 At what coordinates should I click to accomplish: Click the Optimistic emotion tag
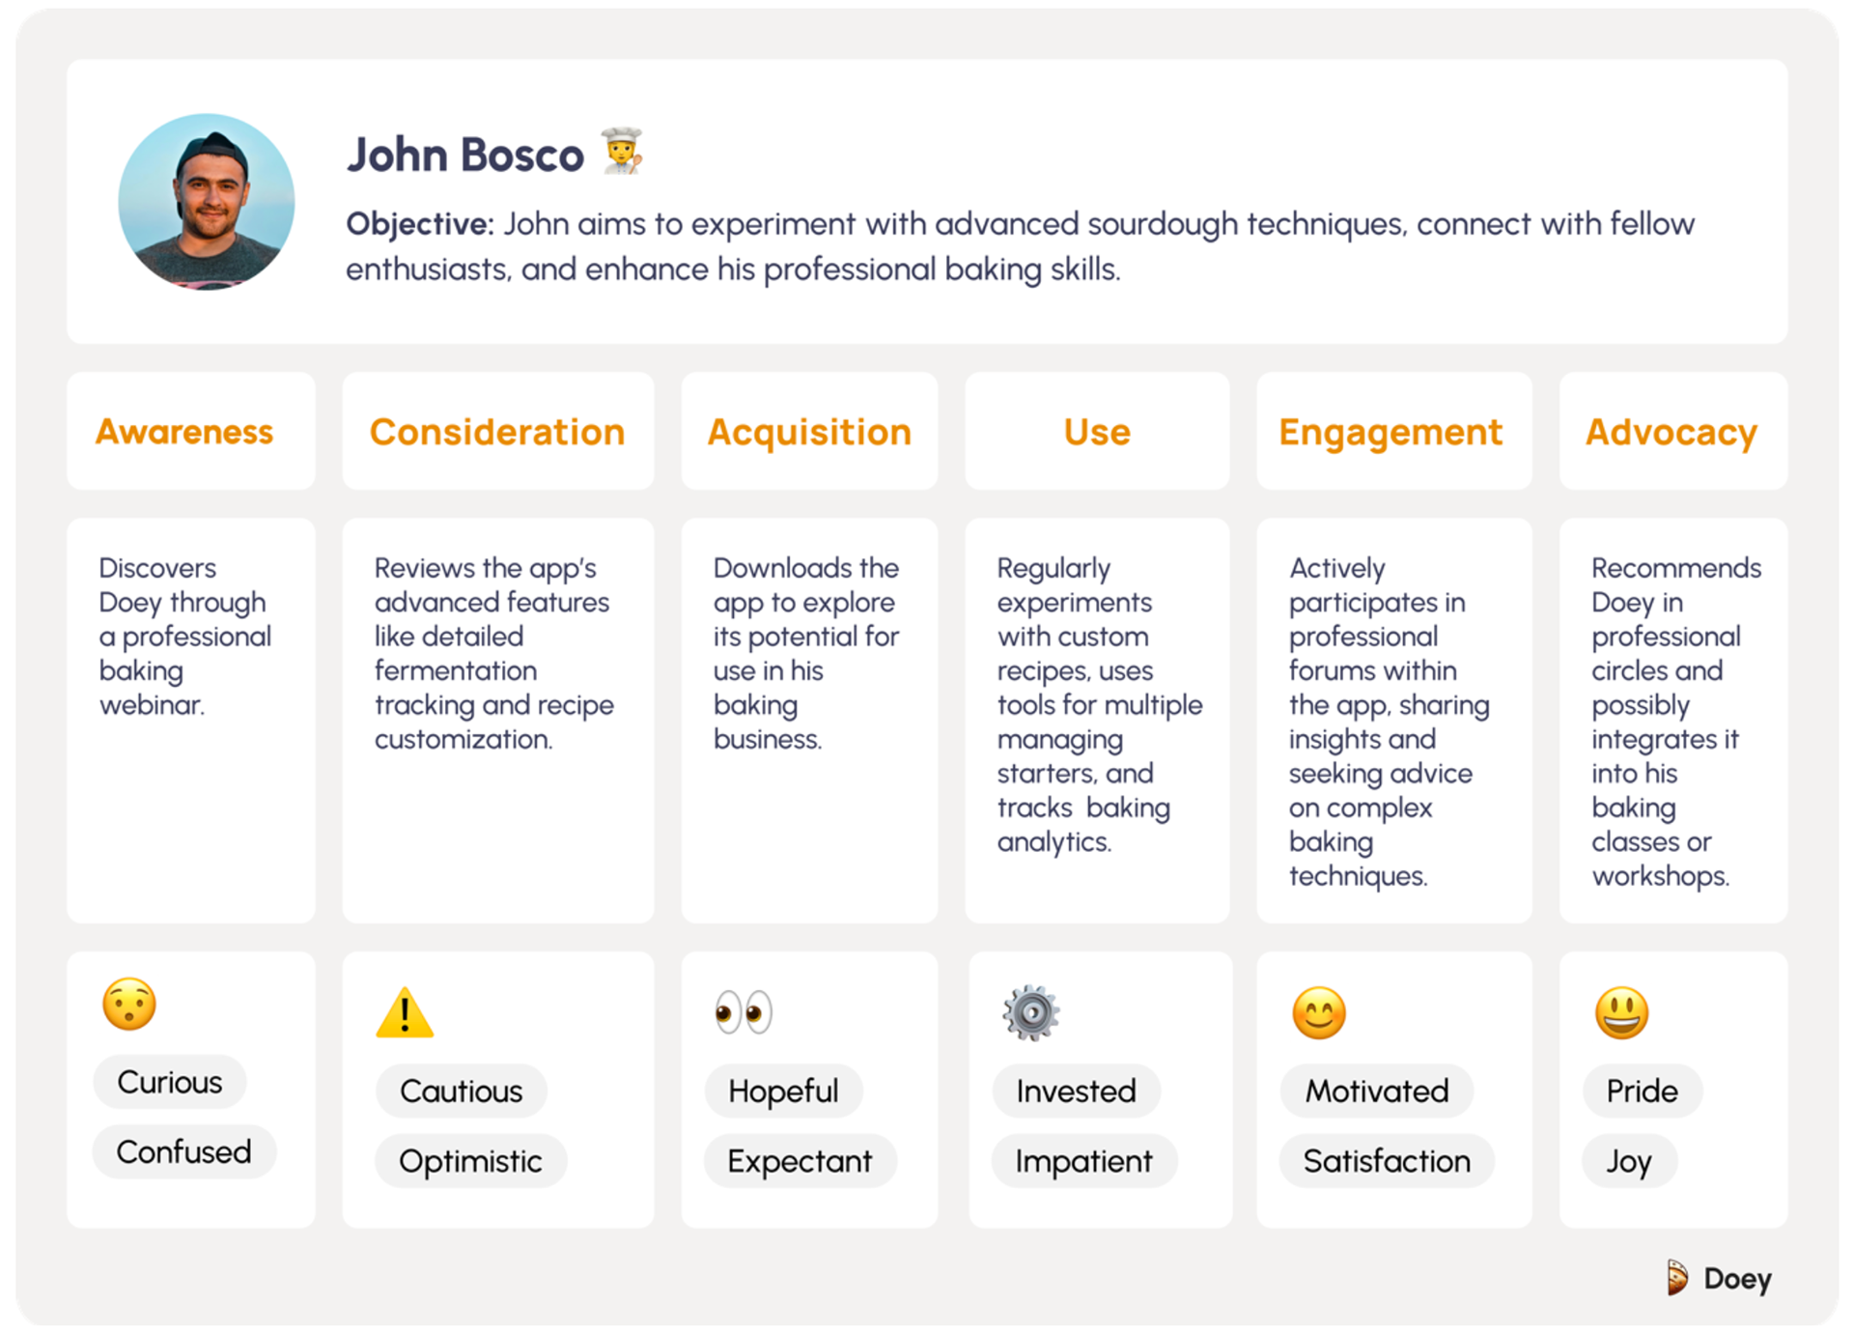pos(471,1160)
